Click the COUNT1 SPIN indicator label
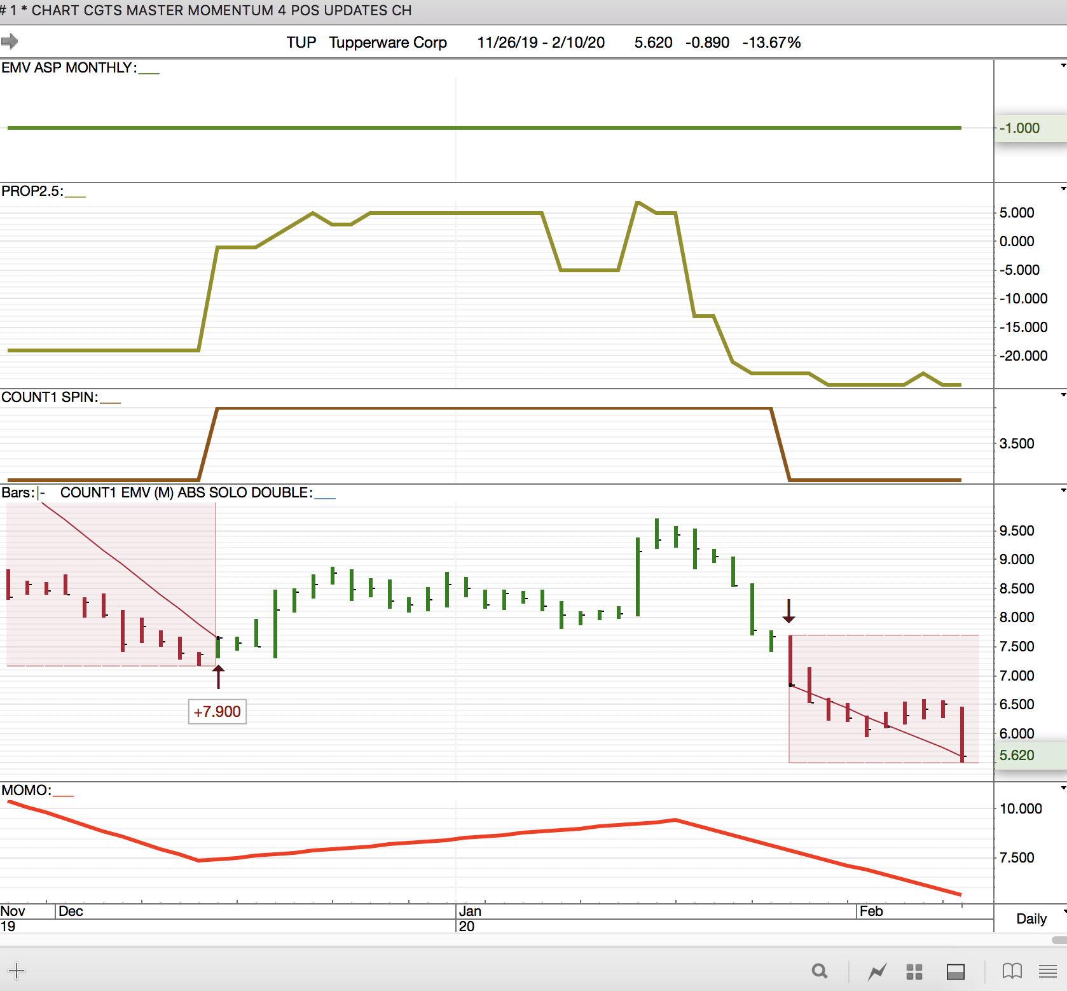 [50, 397]
